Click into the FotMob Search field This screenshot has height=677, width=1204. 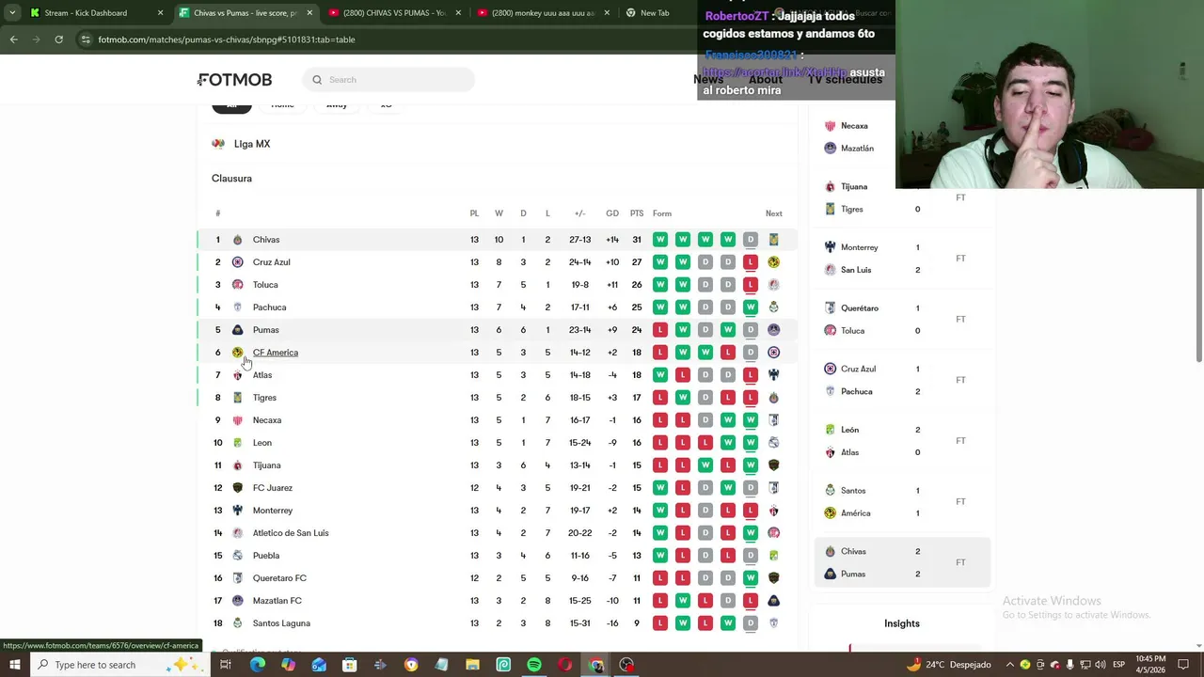pos(388,80)
